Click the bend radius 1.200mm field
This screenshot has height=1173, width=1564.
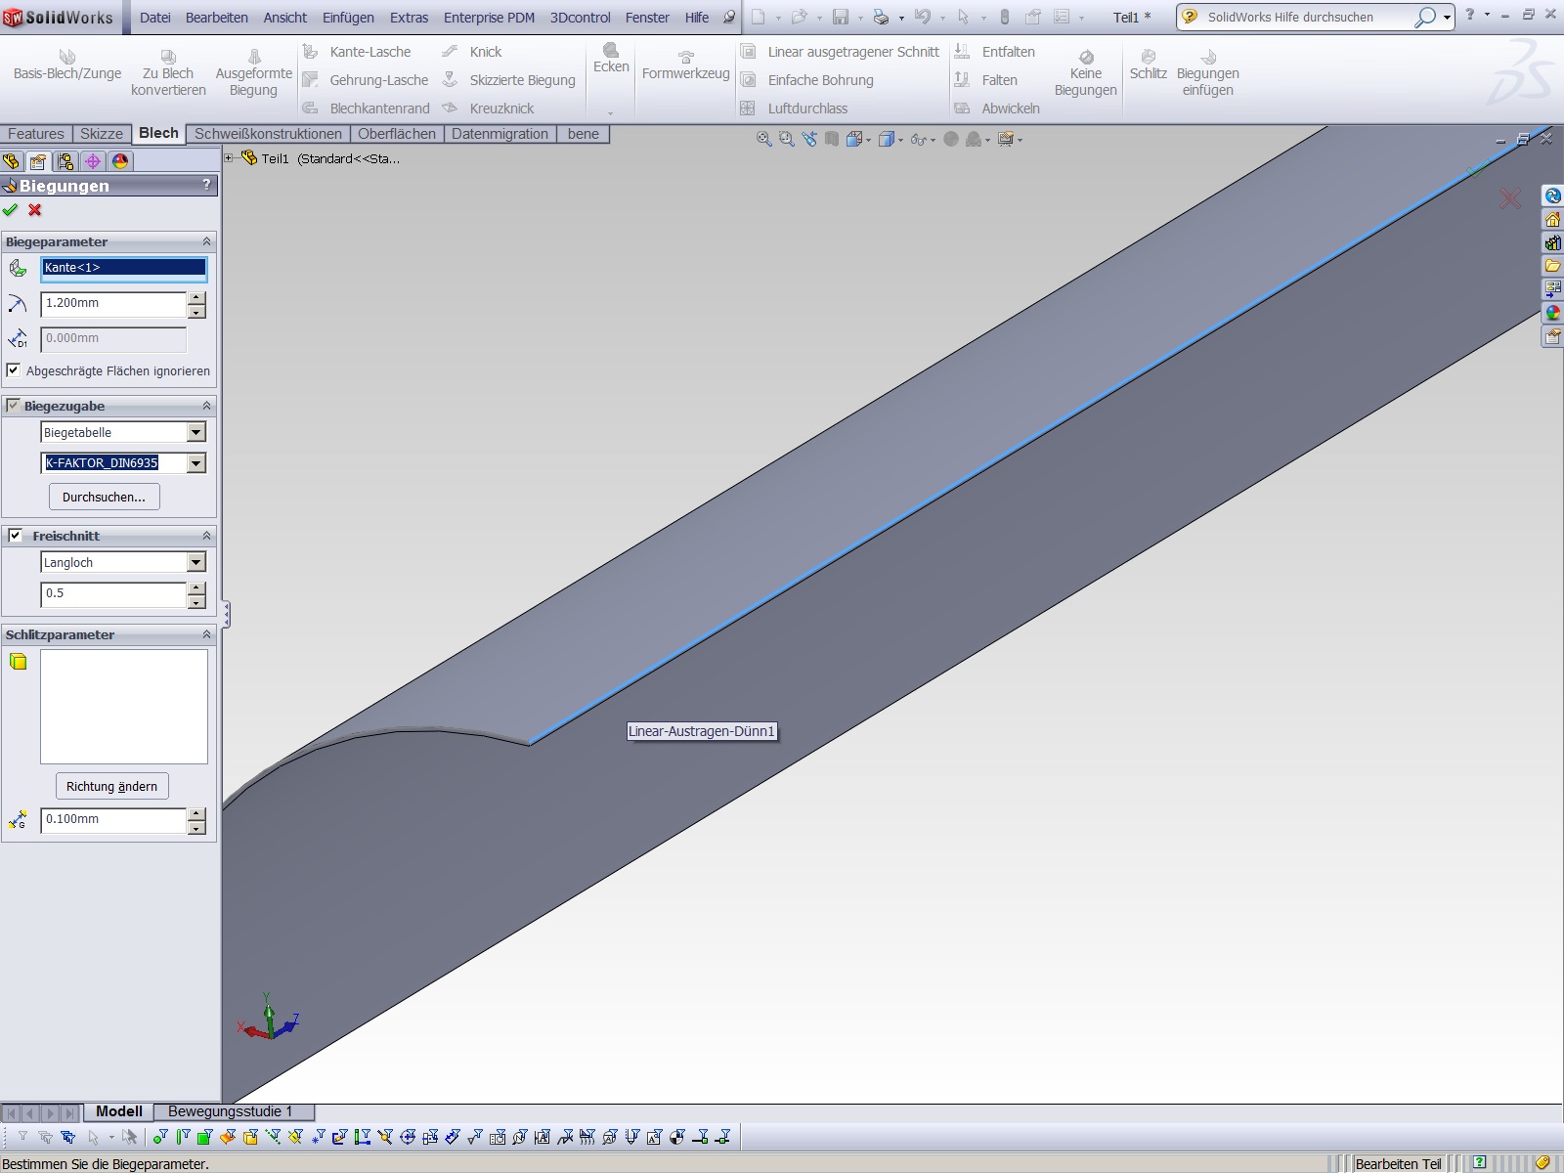113,303
